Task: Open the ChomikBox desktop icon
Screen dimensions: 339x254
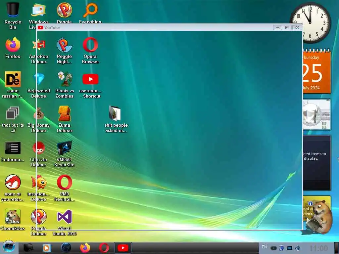Action: pyautogui.click(x=13, y=216)
